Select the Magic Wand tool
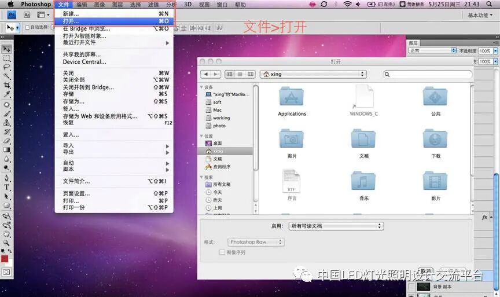Image resolution: width=500 pixels, height=297 pixels. (x=7, y=76)
